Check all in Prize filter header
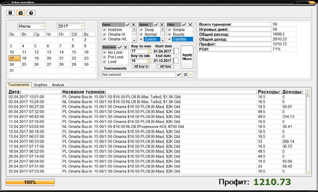 tap(184, 25)
